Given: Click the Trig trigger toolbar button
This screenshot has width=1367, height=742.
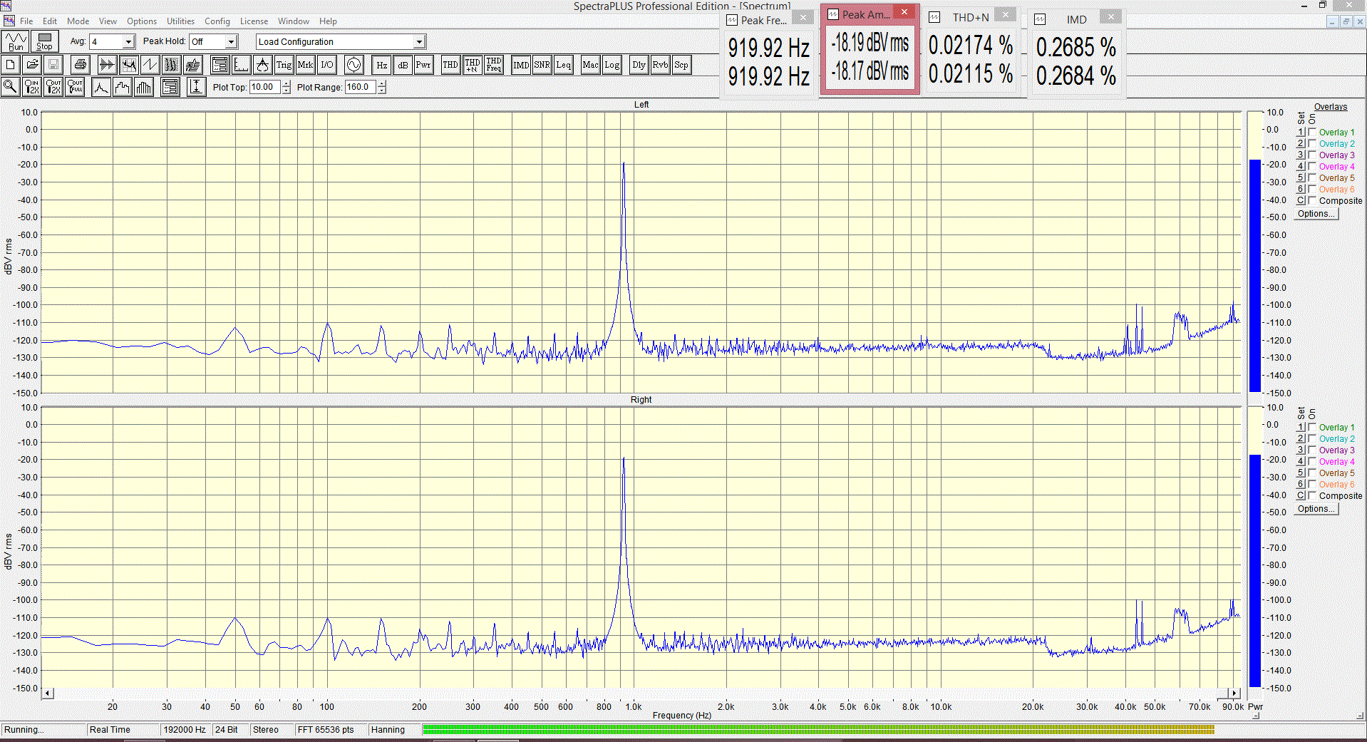Looking at the screenshot, I should point(284,65).
